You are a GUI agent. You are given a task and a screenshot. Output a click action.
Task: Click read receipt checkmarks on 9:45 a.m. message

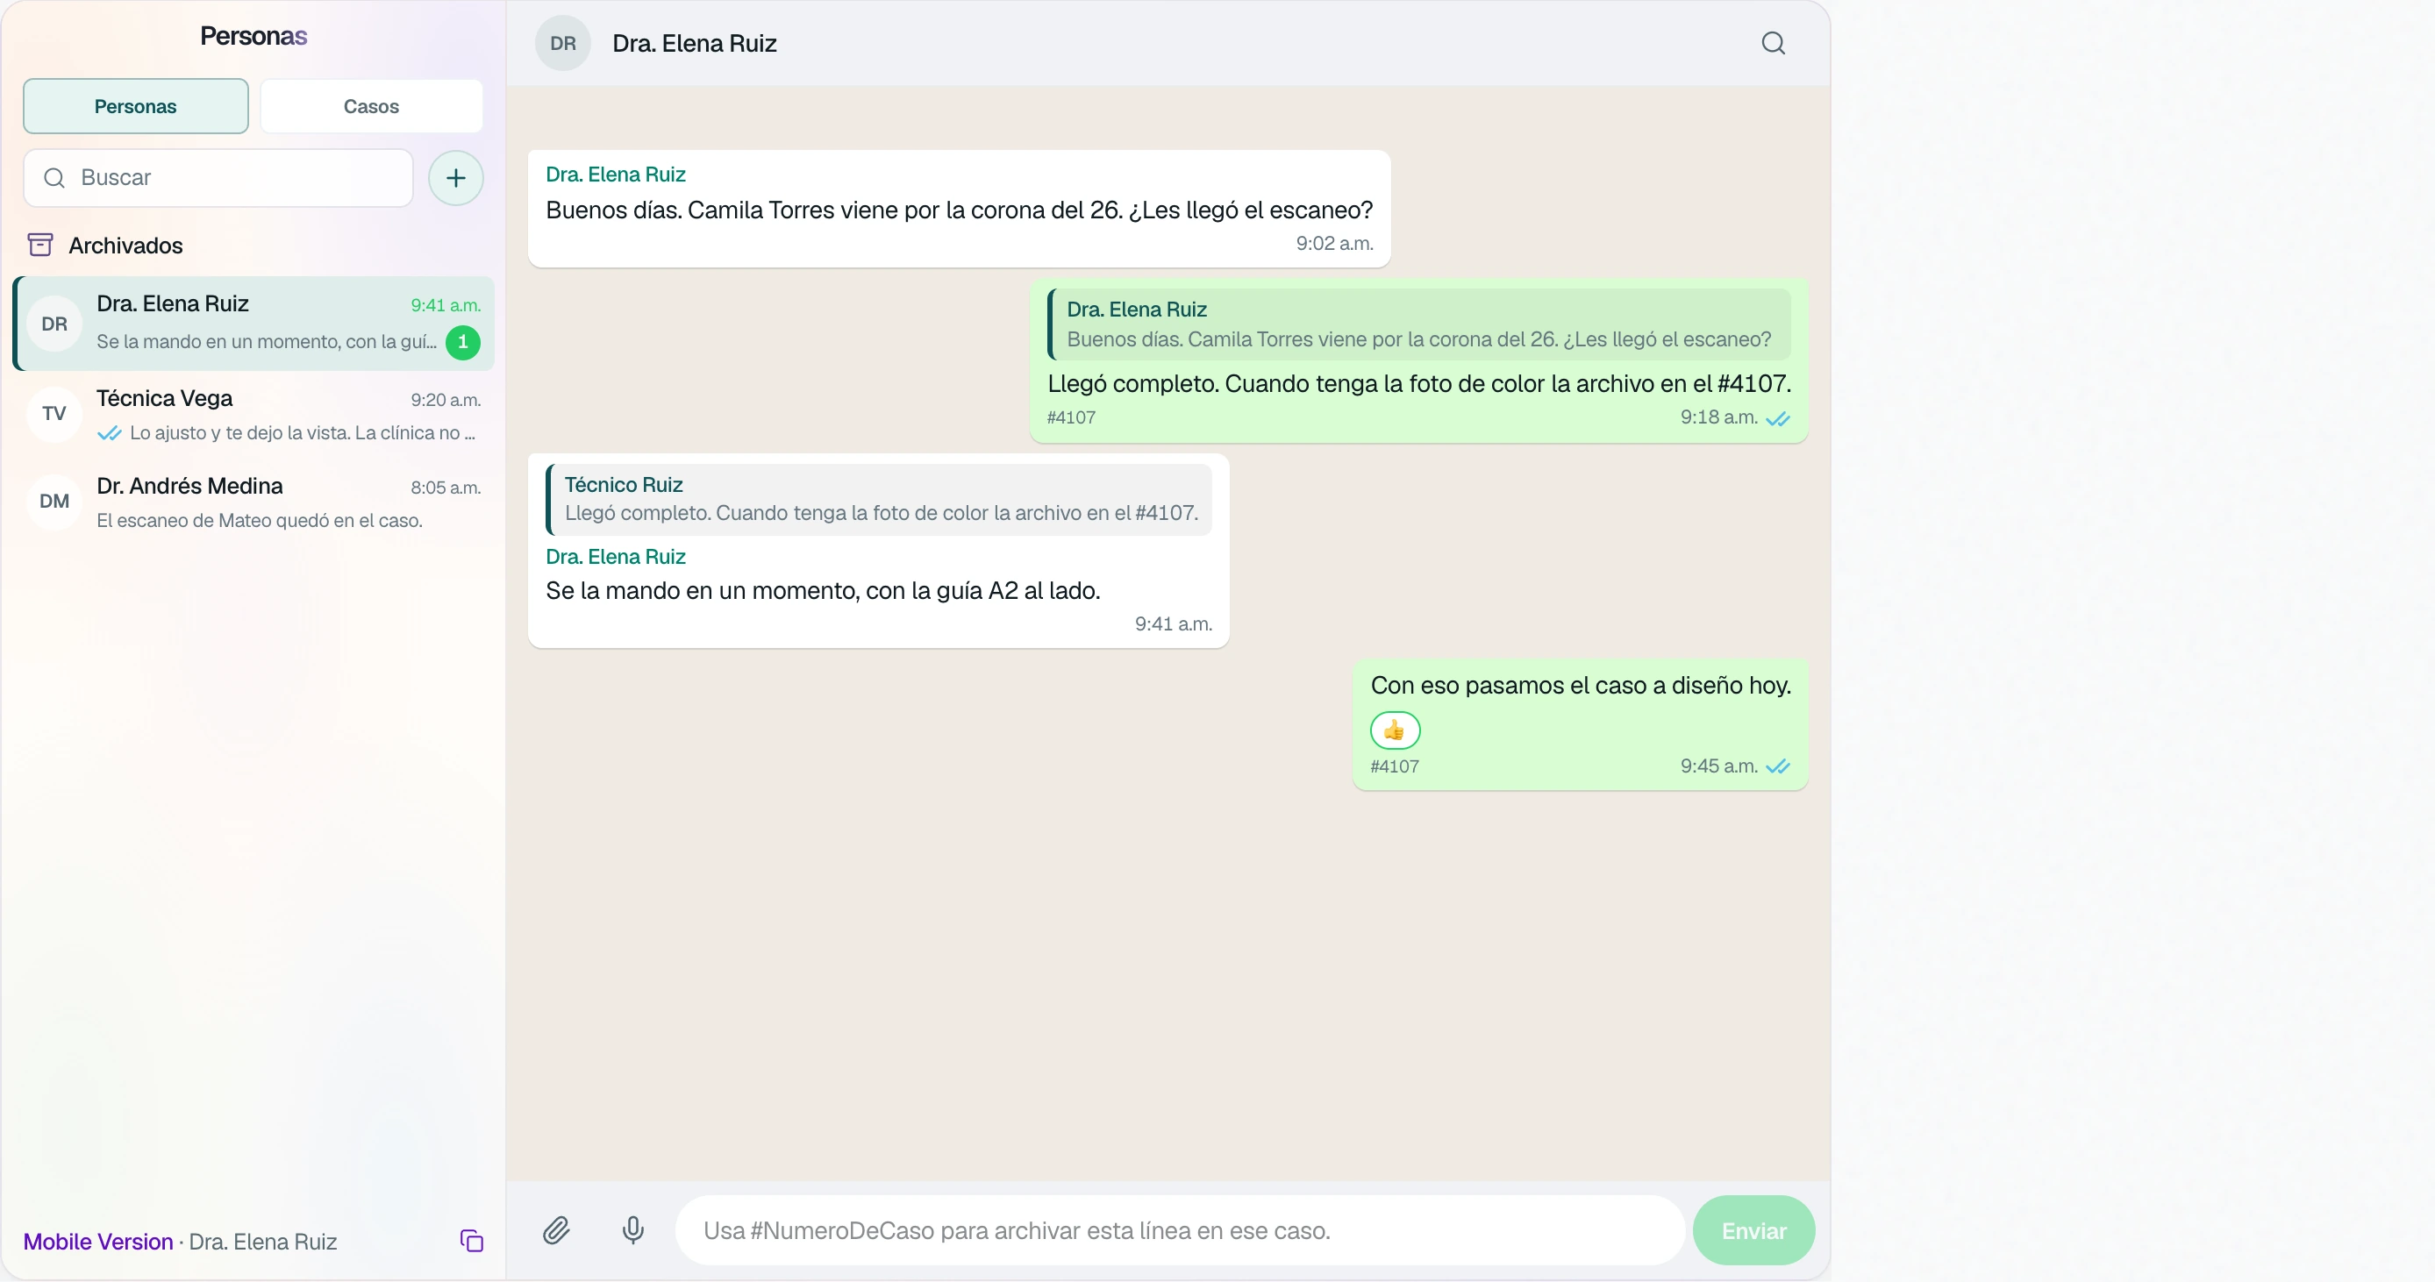click(x=1777, y=766)
